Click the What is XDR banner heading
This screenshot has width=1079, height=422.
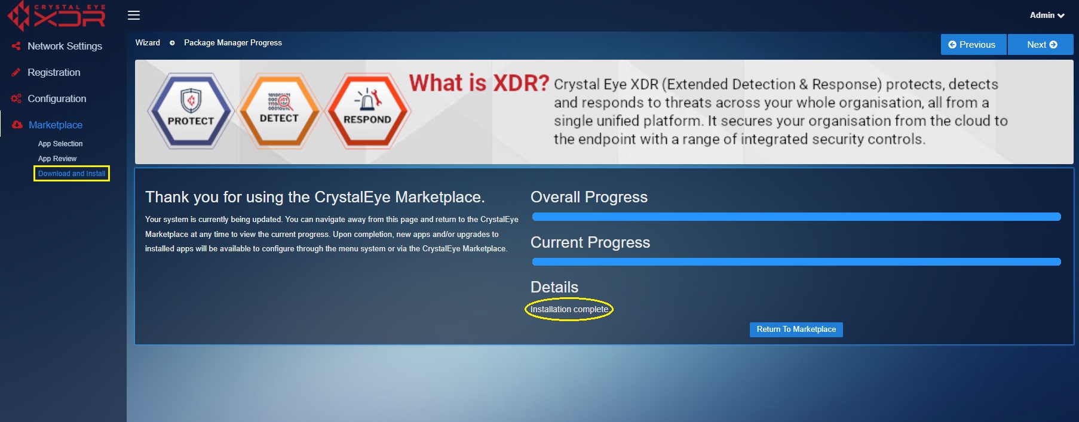coord(479,83)
